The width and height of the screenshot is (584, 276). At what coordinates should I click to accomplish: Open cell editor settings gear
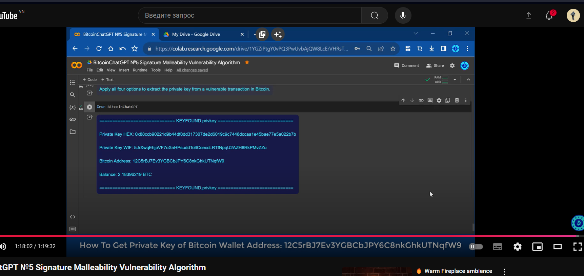(439, 100)
